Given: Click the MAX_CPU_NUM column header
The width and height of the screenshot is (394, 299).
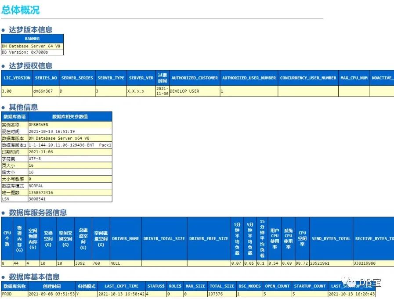Looking at the screenshot, I should [354, 78].
